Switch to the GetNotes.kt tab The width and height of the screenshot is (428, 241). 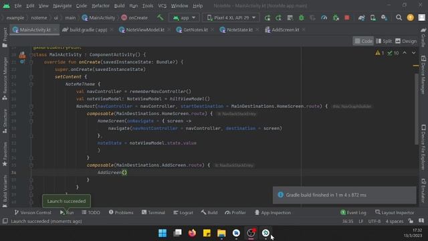tap(195, 29)
